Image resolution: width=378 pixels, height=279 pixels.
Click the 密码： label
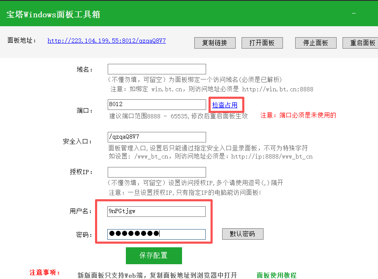[84, 235]
